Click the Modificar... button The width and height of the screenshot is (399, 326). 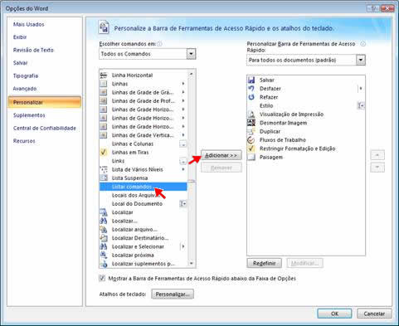304,263
